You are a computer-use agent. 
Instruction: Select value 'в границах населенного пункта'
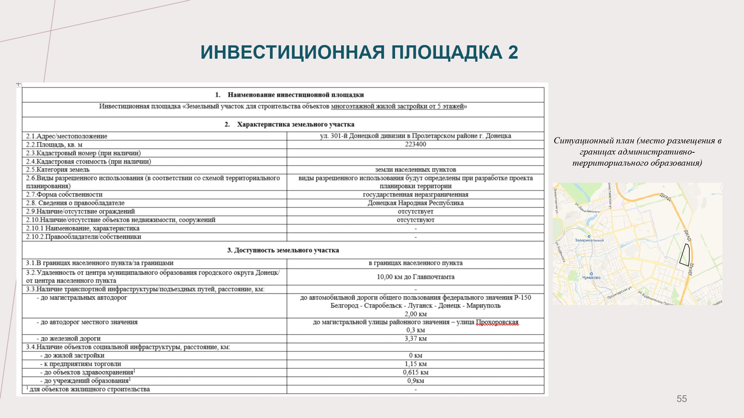[x=416, y=263]
